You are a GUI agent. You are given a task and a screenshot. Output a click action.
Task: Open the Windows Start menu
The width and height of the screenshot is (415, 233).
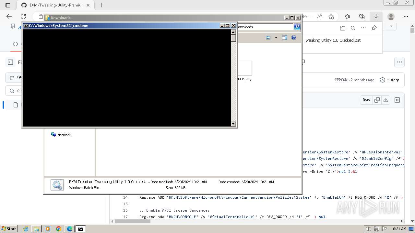(x=9, y=229)
